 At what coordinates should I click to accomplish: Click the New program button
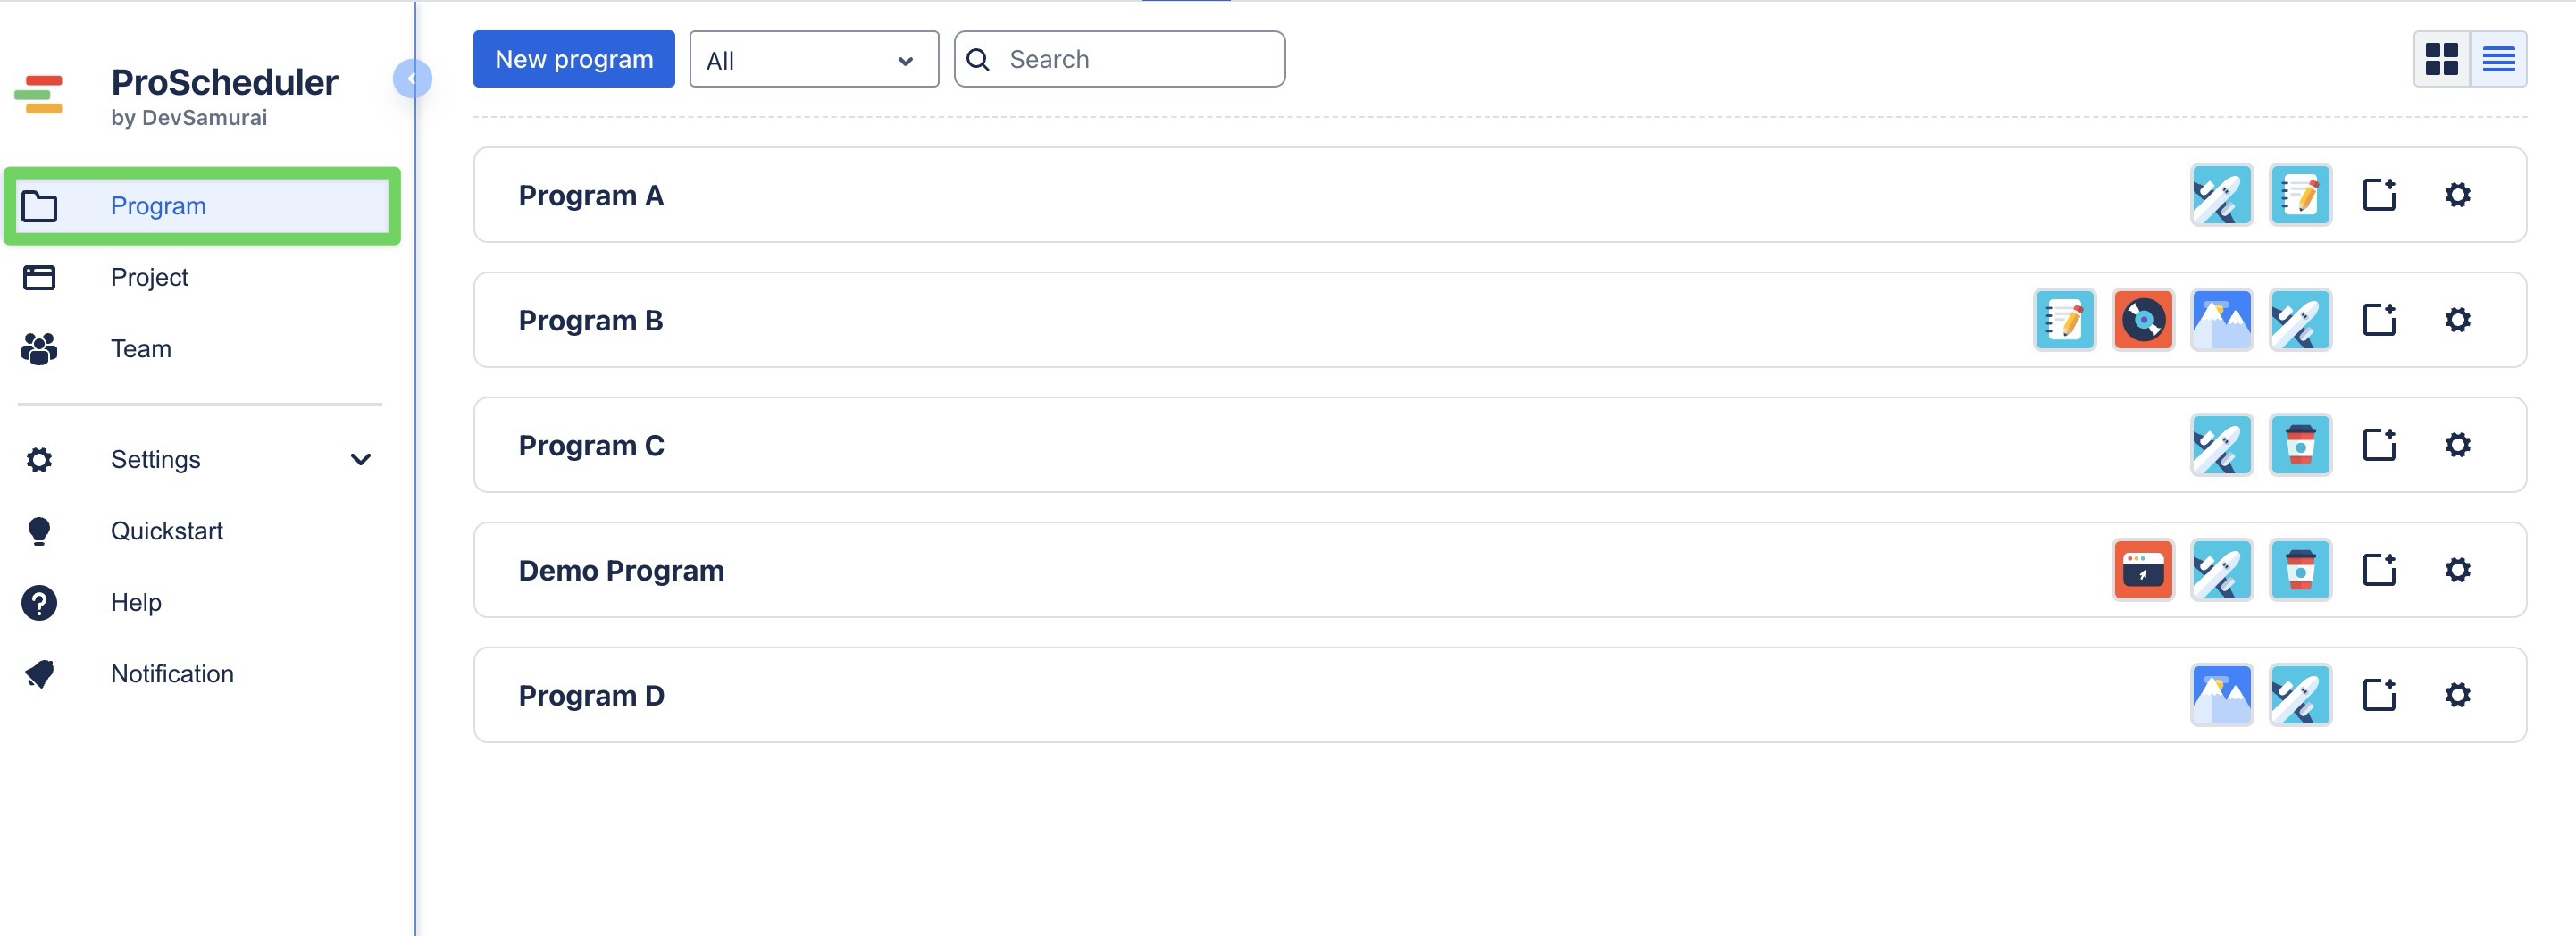point(573,59)
